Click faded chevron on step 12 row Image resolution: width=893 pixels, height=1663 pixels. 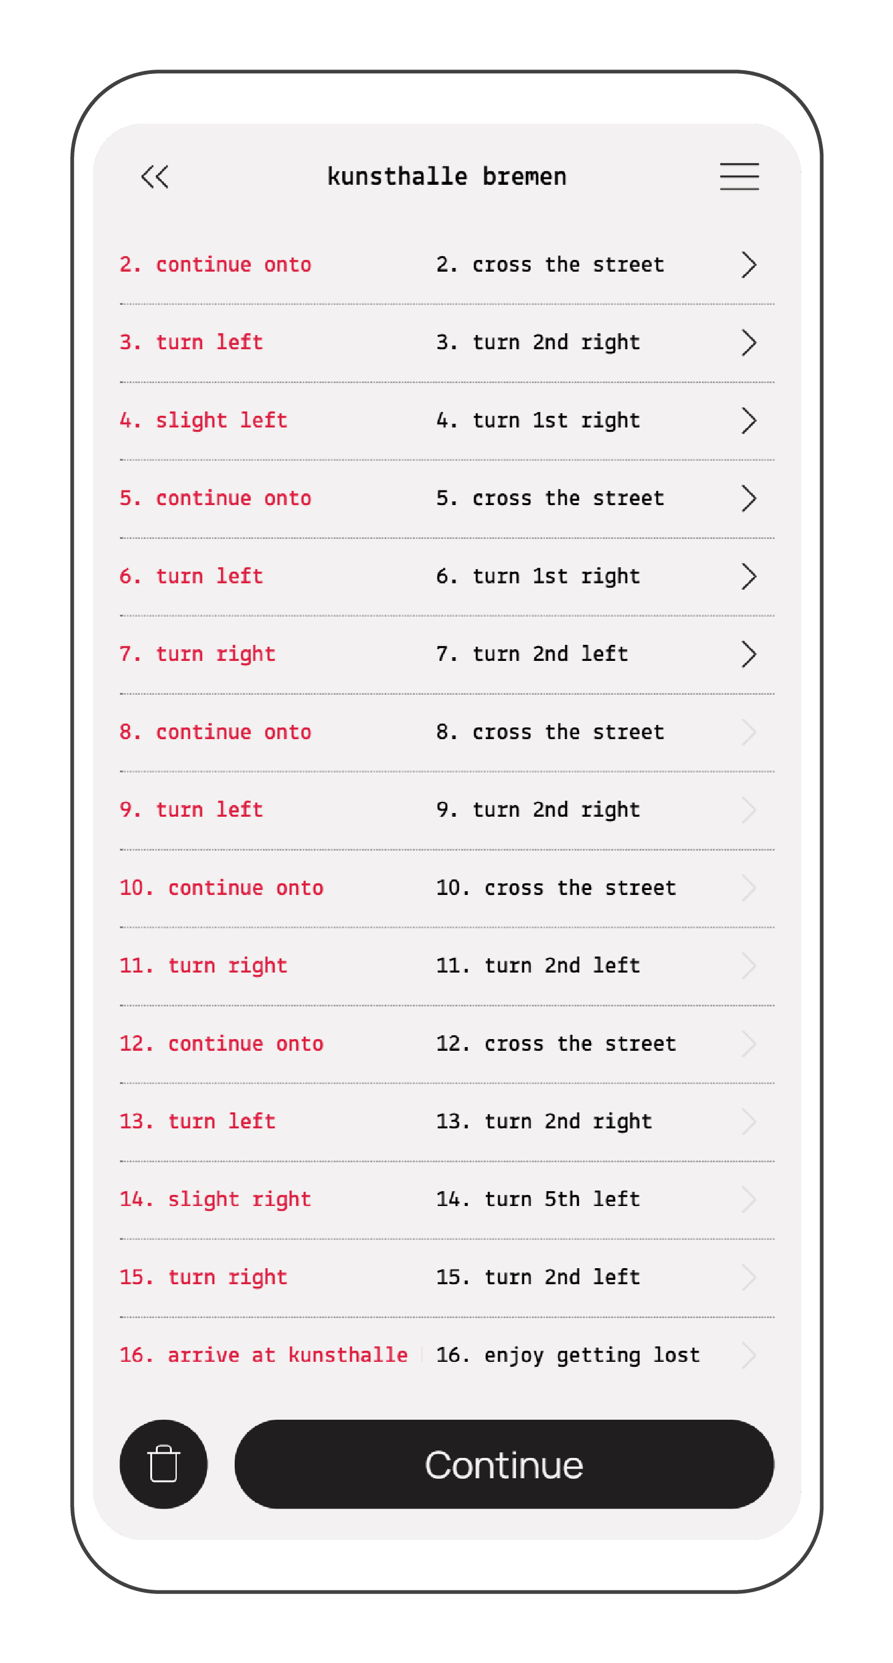(x=748, y=1044)
